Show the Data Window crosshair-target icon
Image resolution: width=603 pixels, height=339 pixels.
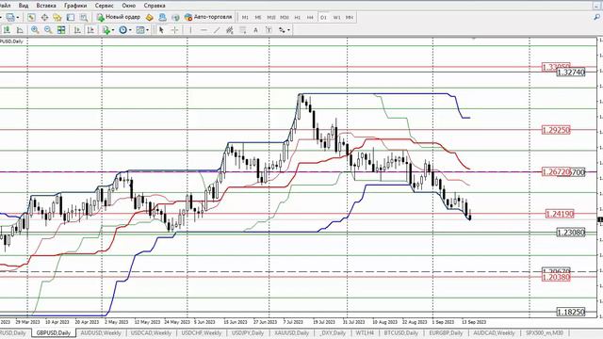(44, 17)
